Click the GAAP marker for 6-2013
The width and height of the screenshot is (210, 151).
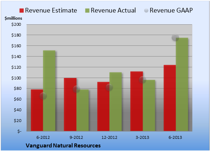pyautogui.click(x=175, y=38)
